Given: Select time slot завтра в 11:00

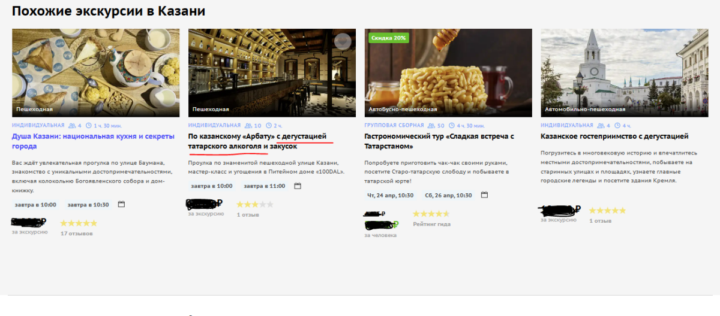Looking at the screenshot, I should point(264,186).
